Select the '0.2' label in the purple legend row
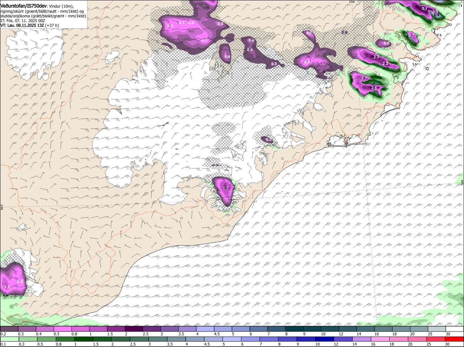 pos(3,334)
